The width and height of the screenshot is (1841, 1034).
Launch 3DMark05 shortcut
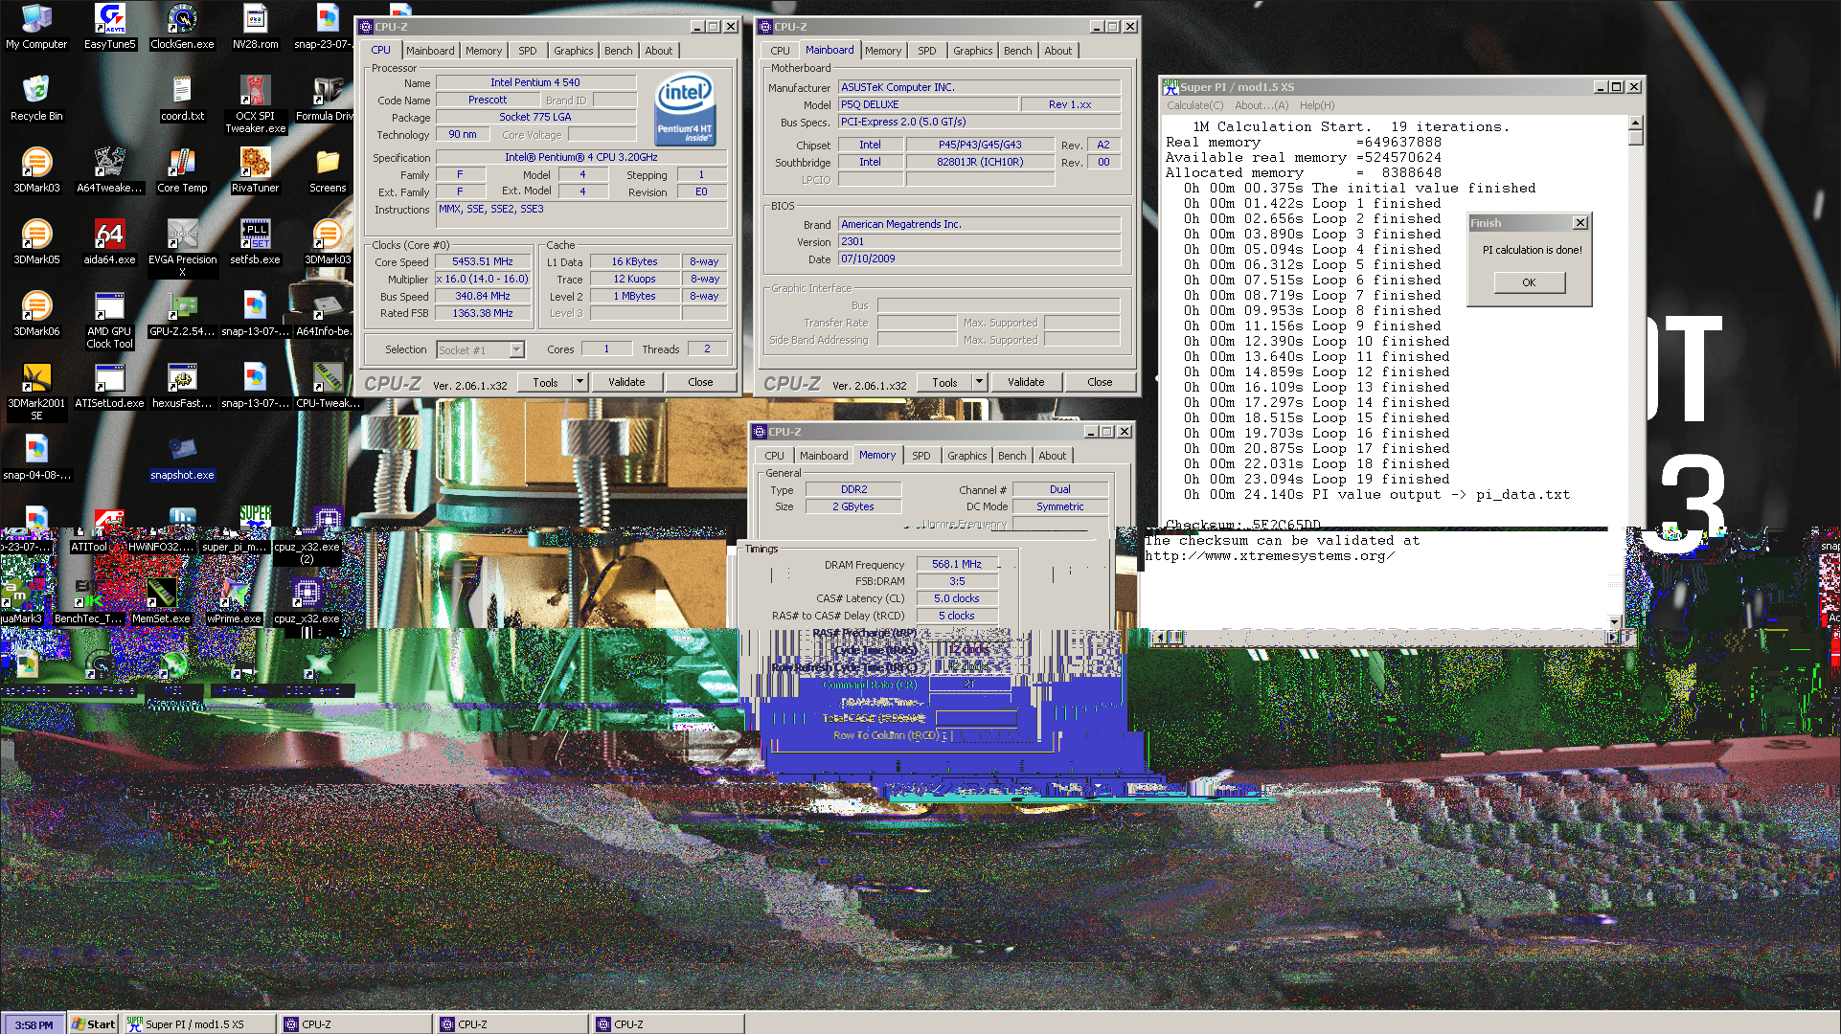(x=36, y=242)
